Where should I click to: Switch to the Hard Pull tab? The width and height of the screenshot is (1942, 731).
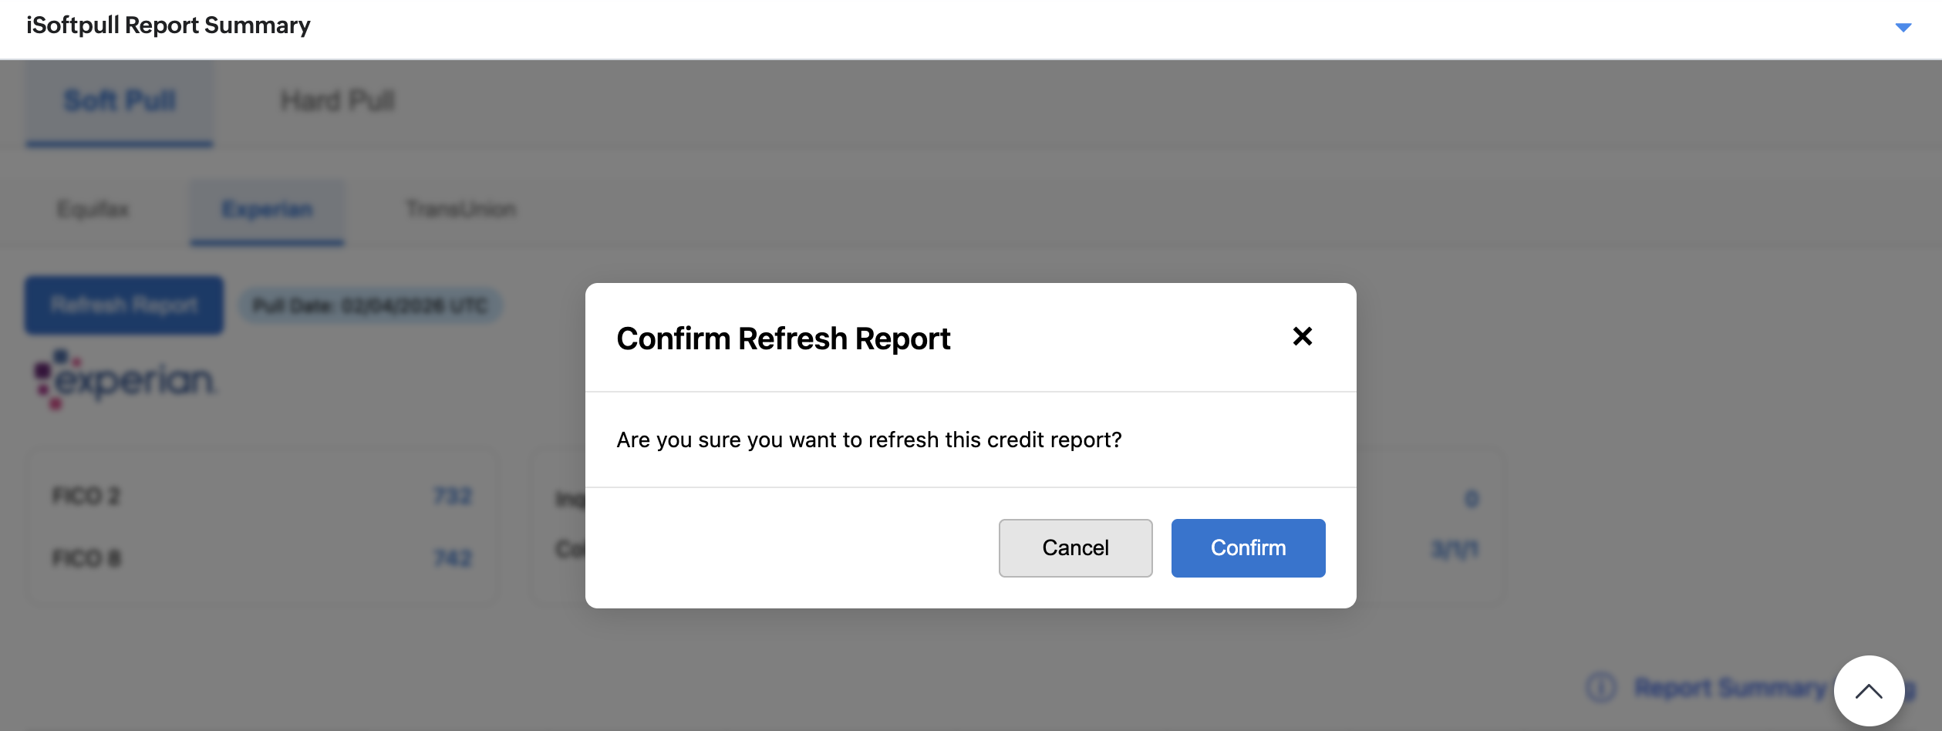coord(337,101)
